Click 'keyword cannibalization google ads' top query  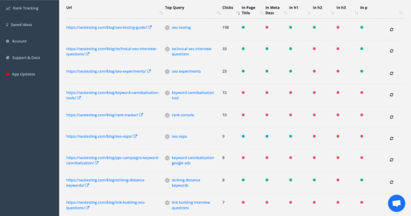pyautogui.click(x=193, y=160)
